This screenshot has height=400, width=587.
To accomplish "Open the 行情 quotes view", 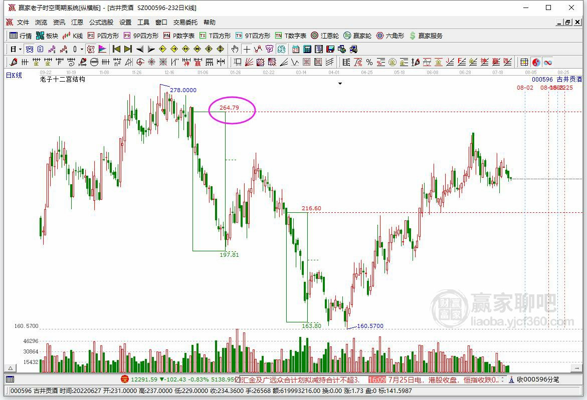I will pos(21,36).
